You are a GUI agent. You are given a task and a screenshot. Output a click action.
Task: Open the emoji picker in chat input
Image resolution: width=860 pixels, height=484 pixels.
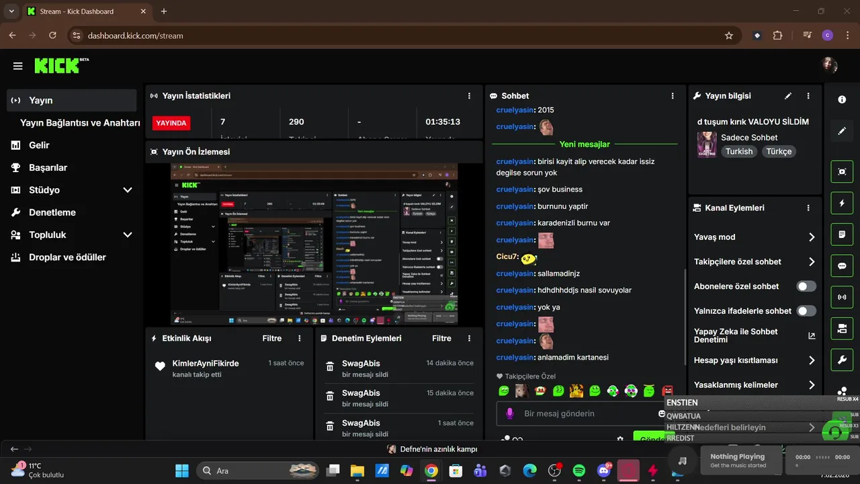661,413
